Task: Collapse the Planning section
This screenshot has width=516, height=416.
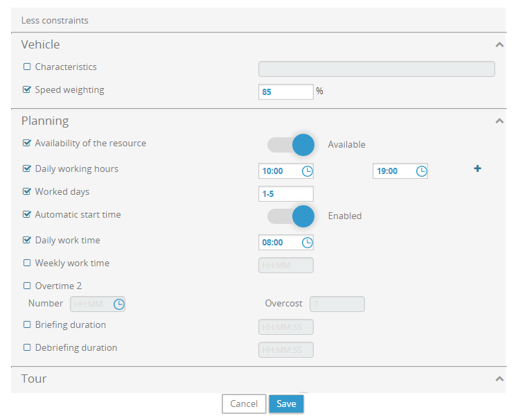Action: click(x=499, y=121)
